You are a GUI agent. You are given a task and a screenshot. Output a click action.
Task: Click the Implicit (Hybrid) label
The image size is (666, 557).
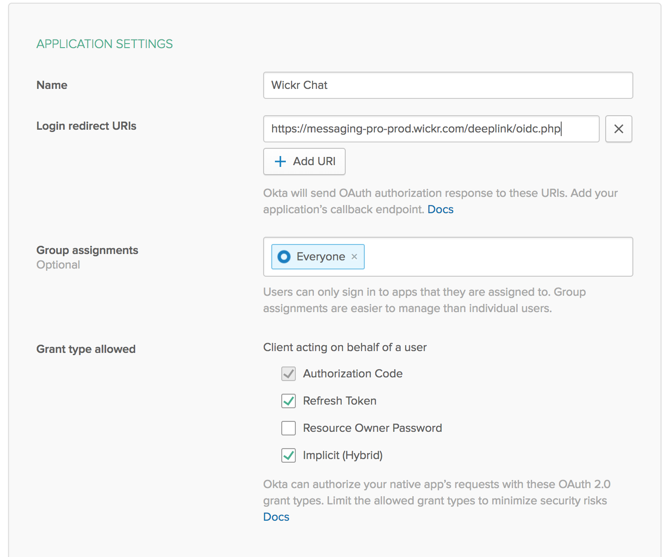tap(343, 455)
